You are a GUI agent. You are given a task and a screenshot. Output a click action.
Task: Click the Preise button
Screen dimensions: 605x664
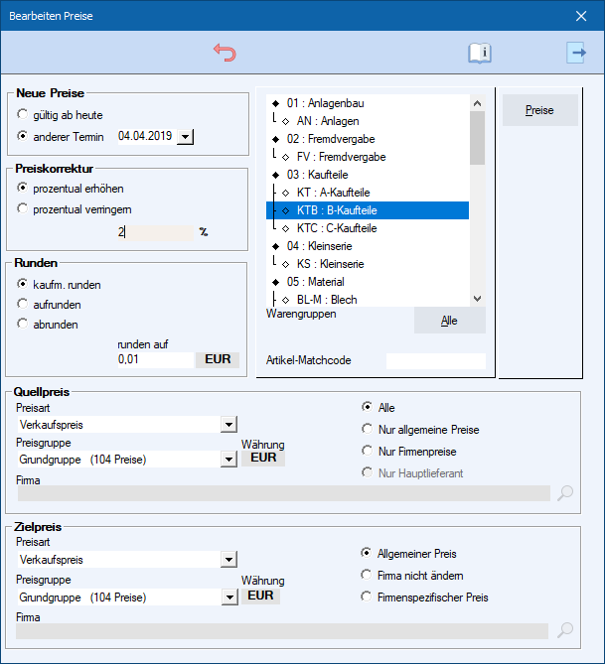pos(539,110)
